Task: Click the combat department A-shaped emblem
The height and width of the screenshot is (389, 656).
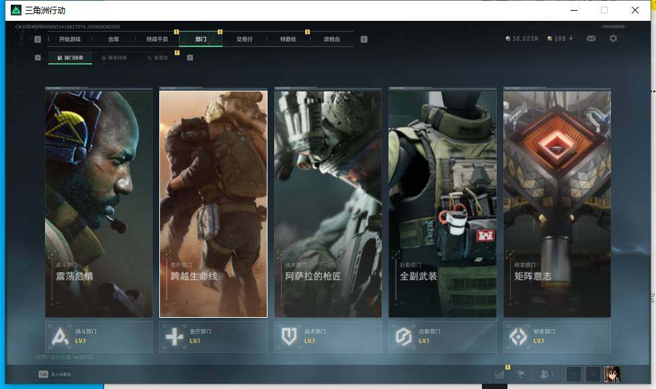Action: (60, 337)
